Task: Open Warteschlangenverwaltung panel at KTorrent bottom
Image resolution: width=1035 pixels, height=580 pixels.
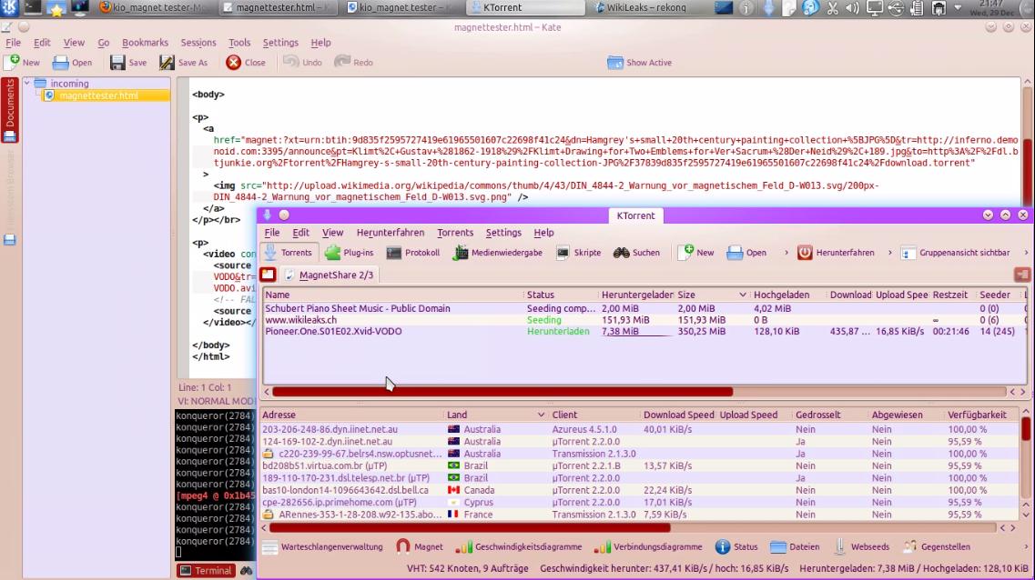Action: click(323, 547)
